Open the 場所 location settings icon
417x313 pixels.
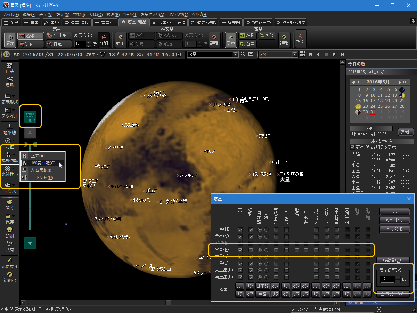click(9, 83)
